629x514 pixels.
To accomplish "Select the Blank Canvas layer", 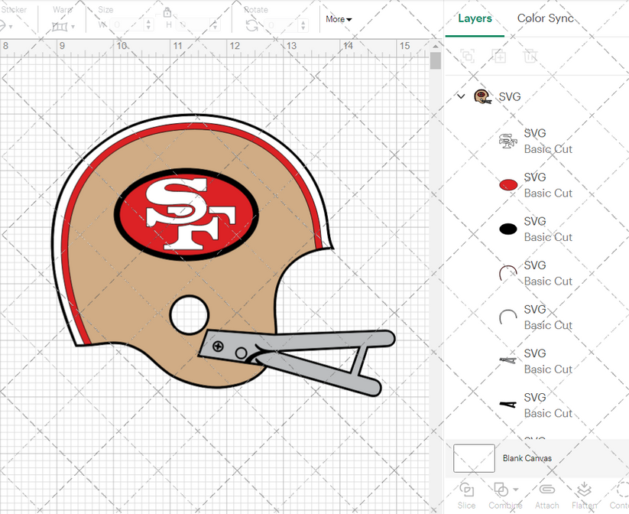I will (527, 457).
